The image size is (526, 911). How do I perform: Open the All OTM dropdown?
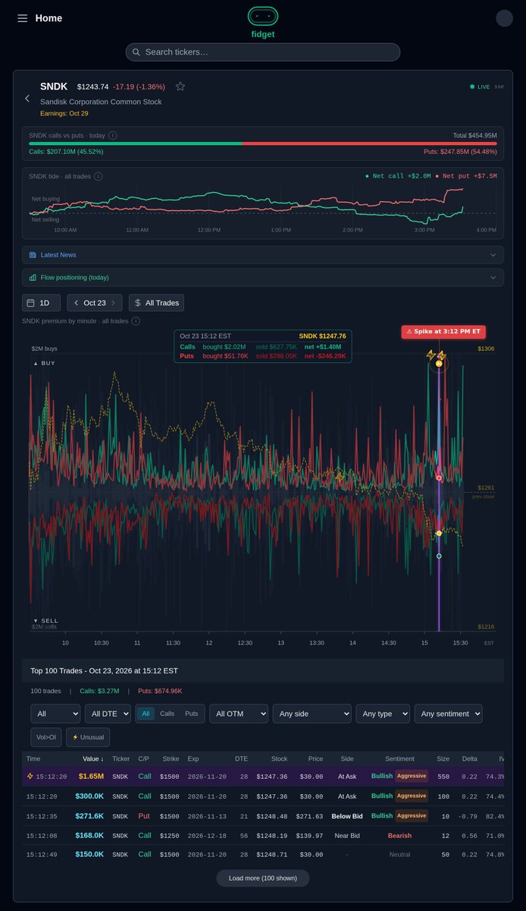(x=239, y=714)
